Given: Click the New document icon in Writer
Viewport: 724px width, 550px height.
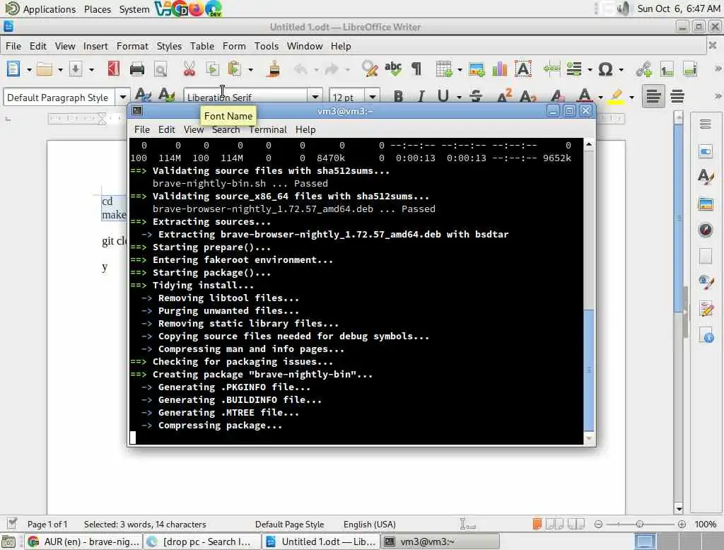Looking at the screenshot, I should (x=13, y=69).
